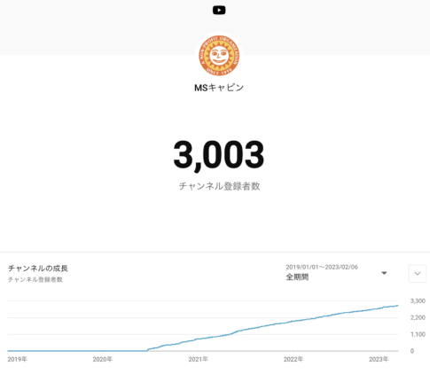Image resolution: width=430 pixels, height=374 pixels.
Task: Open the MSキャビン channel avatar
Action: point(219,56)
